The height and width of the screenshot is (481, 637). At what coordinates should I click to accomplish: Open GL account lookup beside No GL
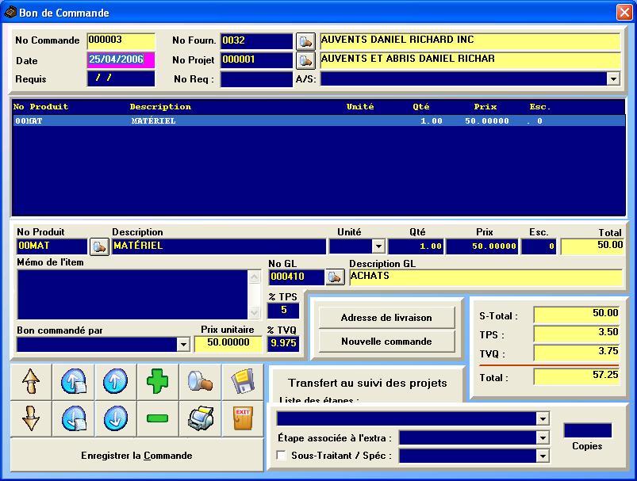pos(335,277)
